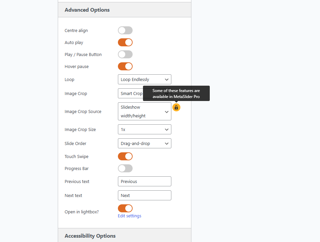Expand the Image Crop Source dropdown
The width and height of the screenshot is (320, 242).
(x=144, y=111)
